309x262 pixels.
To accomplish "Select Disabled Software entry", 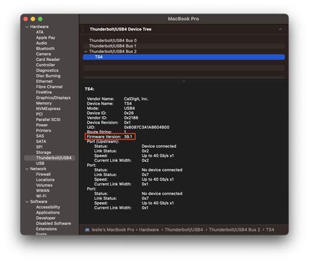I will coord(53,224).
